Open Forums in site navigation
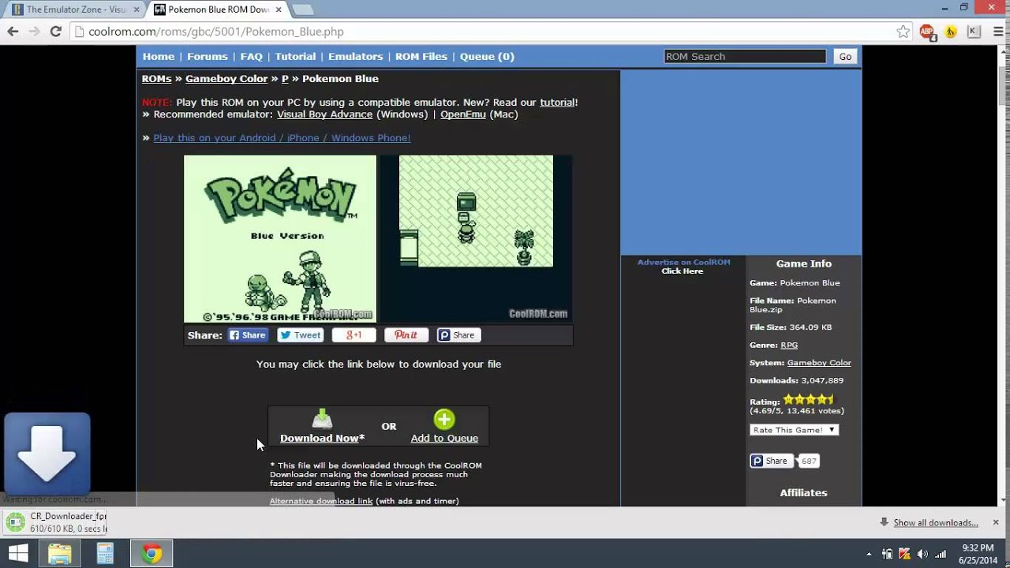The height and width of the screenshot is (568, 1010). tap(208, 57)
